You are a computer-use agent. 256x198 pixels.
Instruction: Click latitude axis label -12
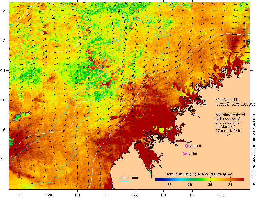(x=3, y=11)
